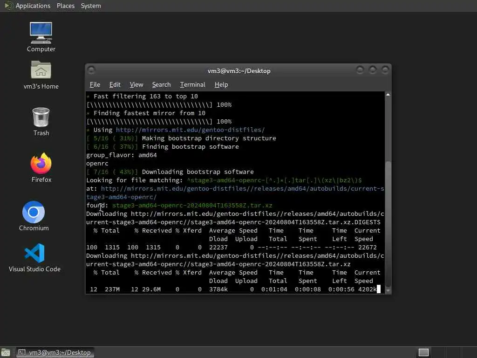Image resolution: width=477 pixels, height=358 pixels.
Task: Click time left value '0:00:56'
Action: pos(341,289)
